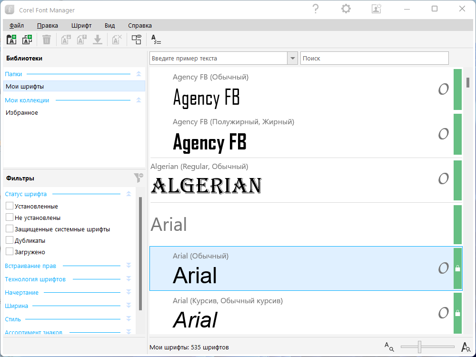The height and width of the screenshot is (357, 476).
Task: Open the Вид menu
Action: coord(109,26)
